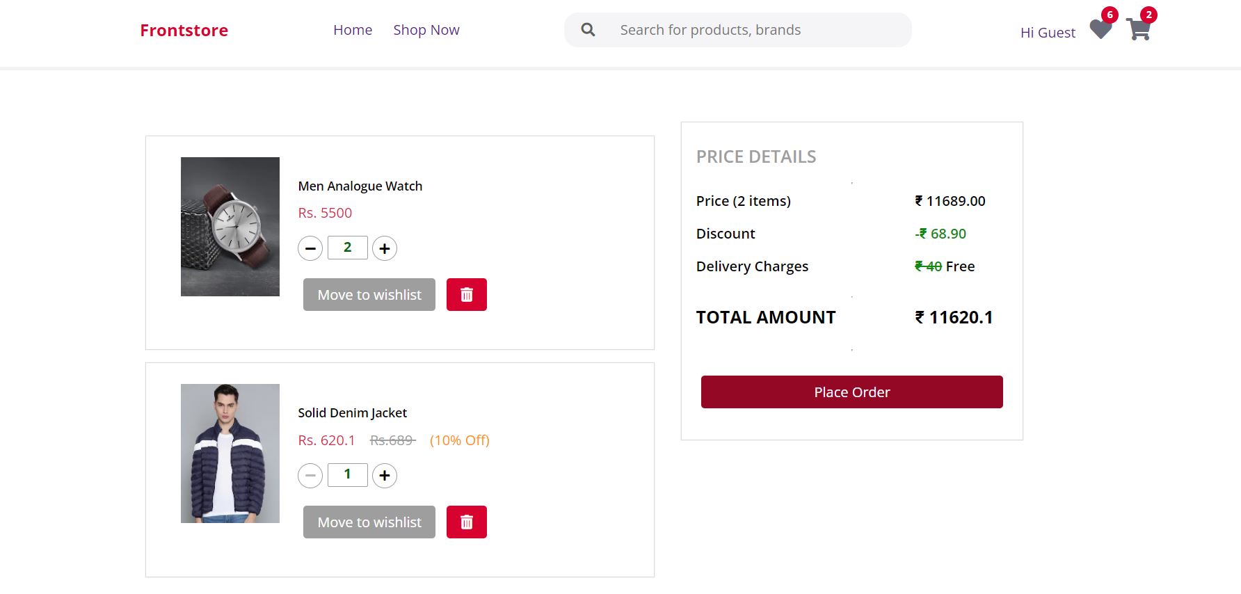This screenshot has width=1241, height=594.
Task: Open the shopping cart icon
Action: pos(1138,29)
